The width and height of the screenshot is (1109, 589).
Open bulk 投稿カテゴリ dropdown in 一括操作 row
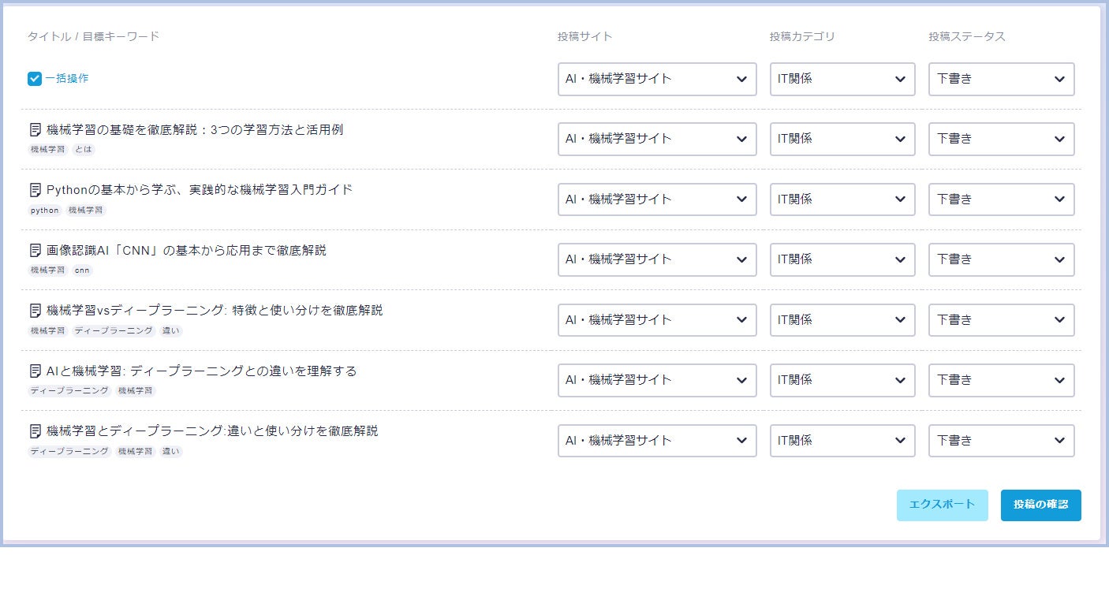tap(842, 79)
